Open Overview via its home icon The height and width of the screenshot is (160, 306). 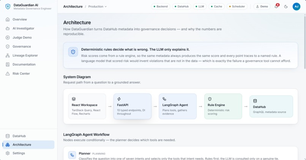coord(8,19)
